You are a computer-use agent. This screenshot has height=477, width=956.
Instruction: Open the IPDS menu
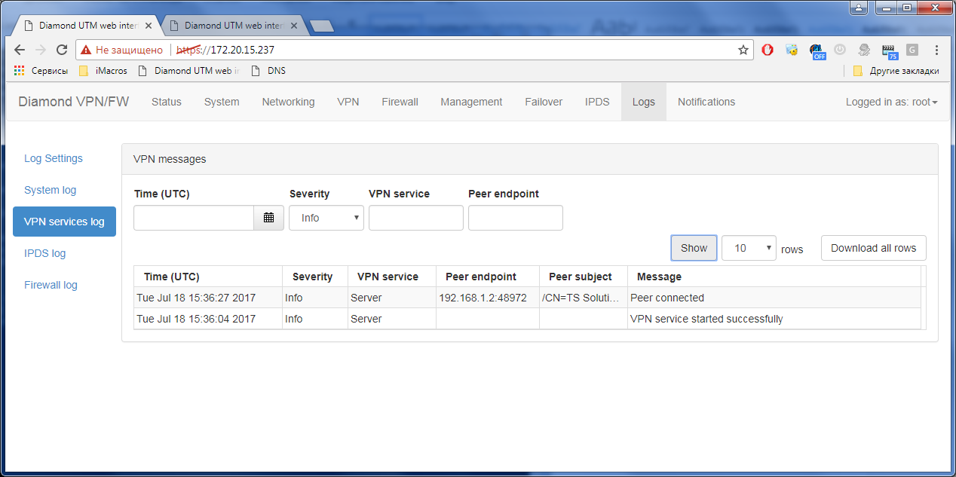[597, 102]
